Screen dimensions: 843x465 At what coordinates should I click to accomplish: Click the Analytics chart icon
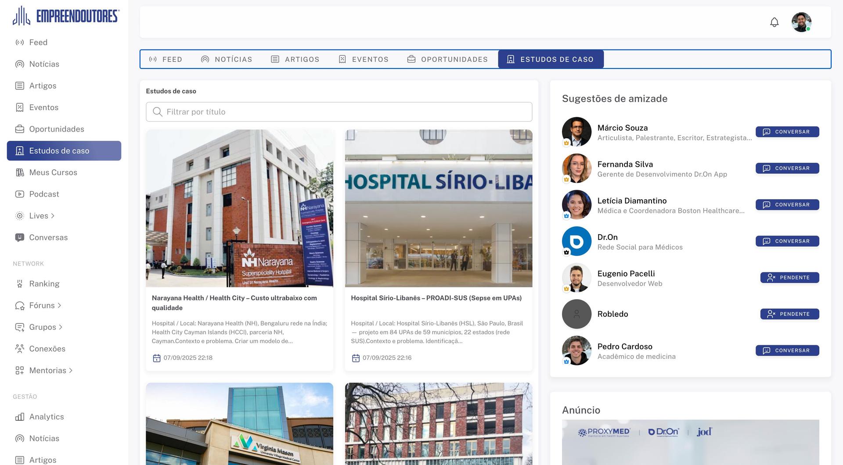pos(20,417)
